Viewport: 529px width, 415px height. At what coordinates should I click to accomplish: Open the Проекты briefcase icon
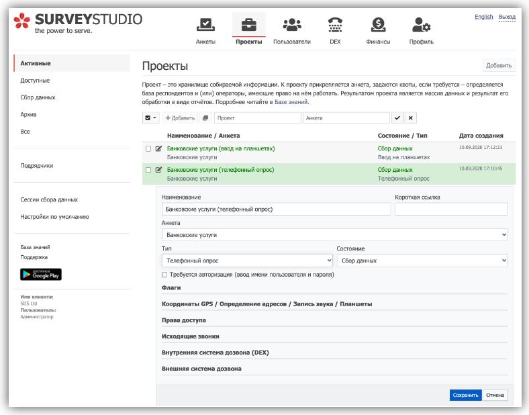point(248,25)
